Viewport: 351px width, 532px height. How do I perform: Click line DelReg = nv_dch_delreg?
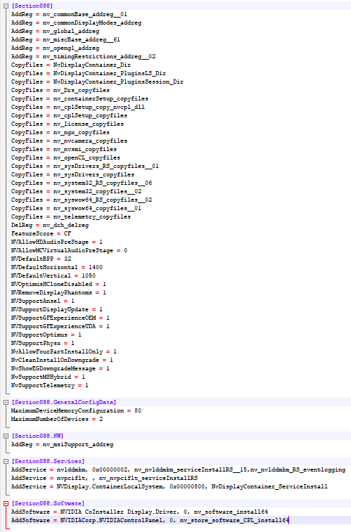coord(50,225)
